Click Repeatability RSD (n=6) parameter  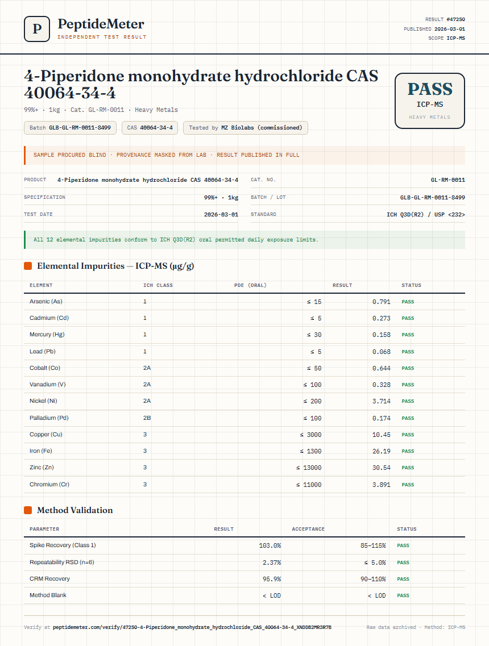tap(62, 562)
